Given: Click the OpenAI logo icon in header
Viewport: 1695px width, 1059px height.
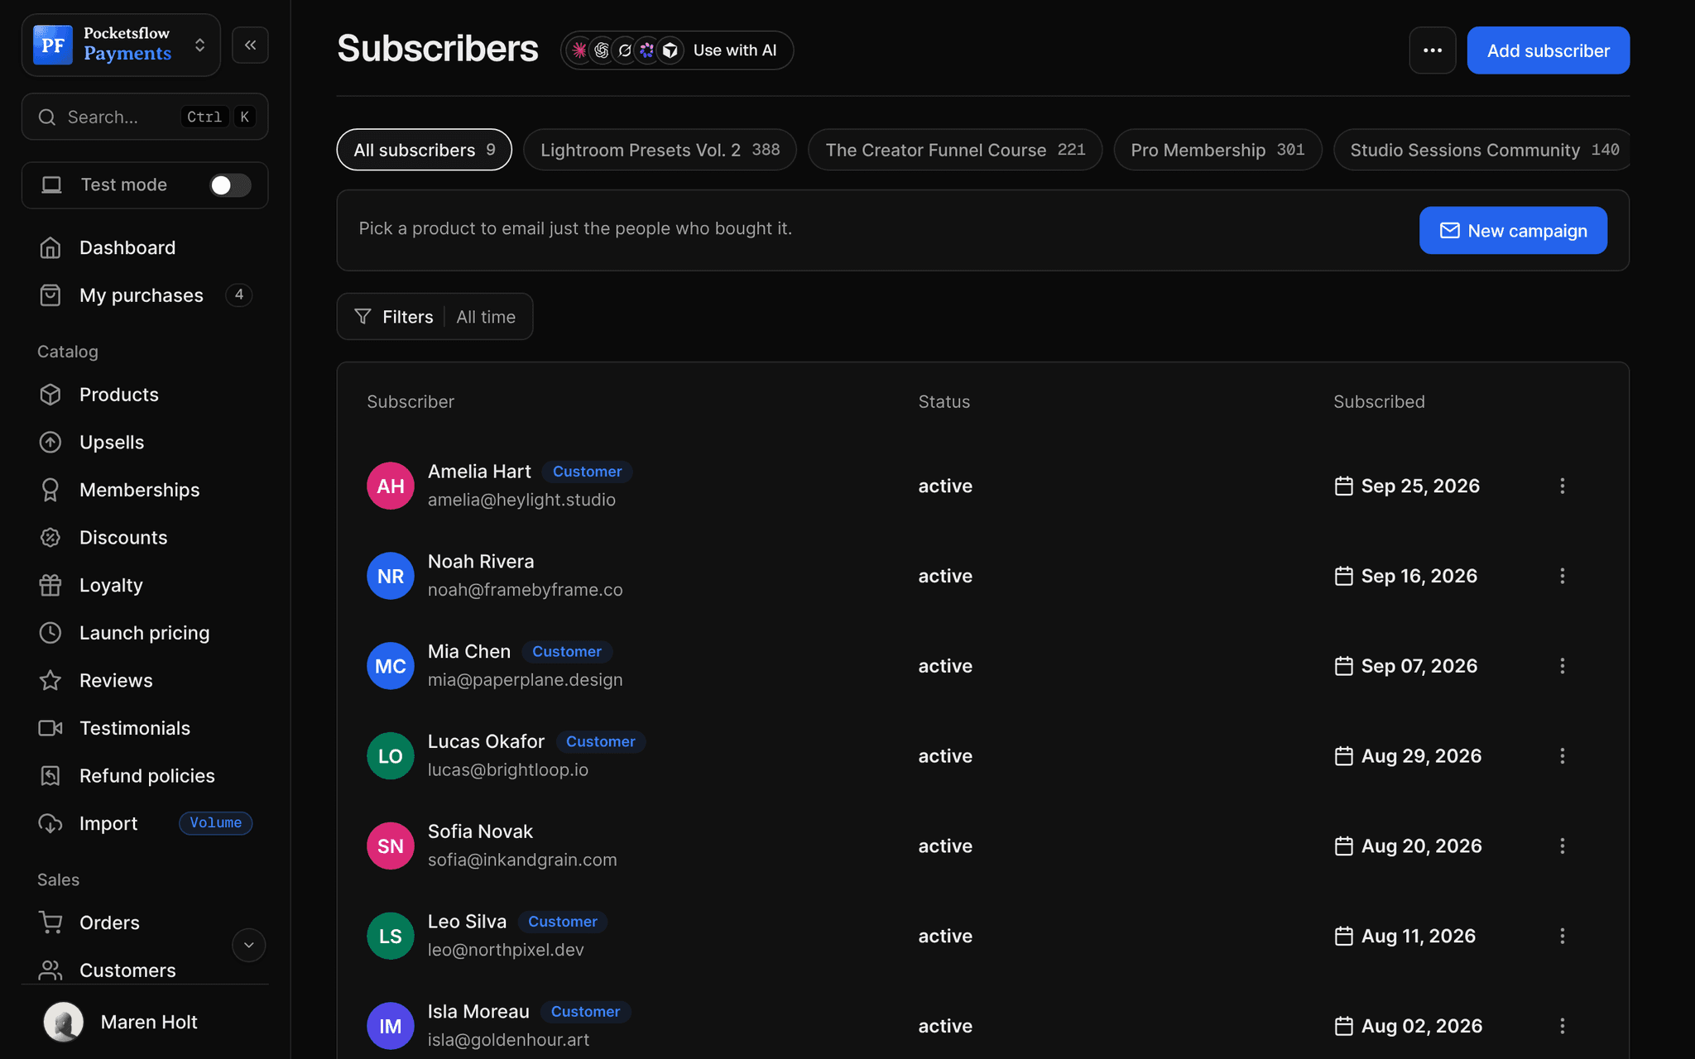Looking at the screenshot, I should (602, 50).
